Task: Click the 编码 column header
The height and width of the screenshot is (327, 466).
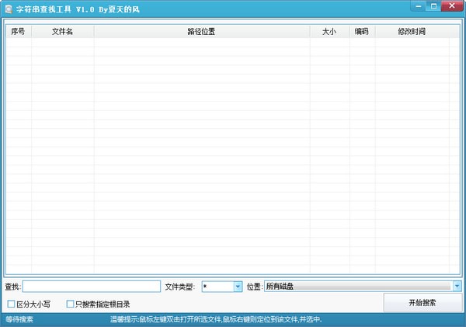Action: [x=362, y=32]
